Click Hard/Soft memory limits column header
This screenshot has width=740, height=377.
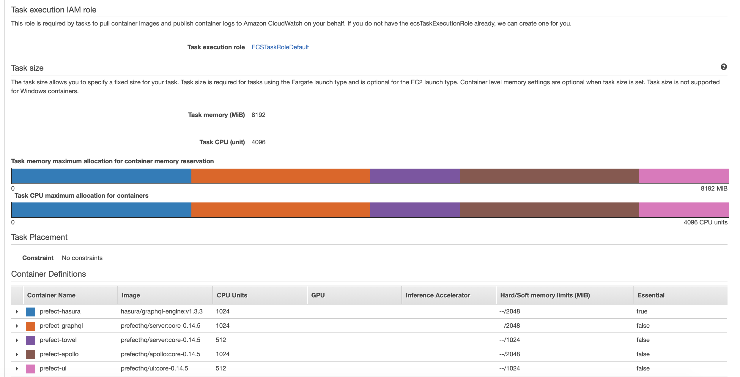[x=545, y=295]
